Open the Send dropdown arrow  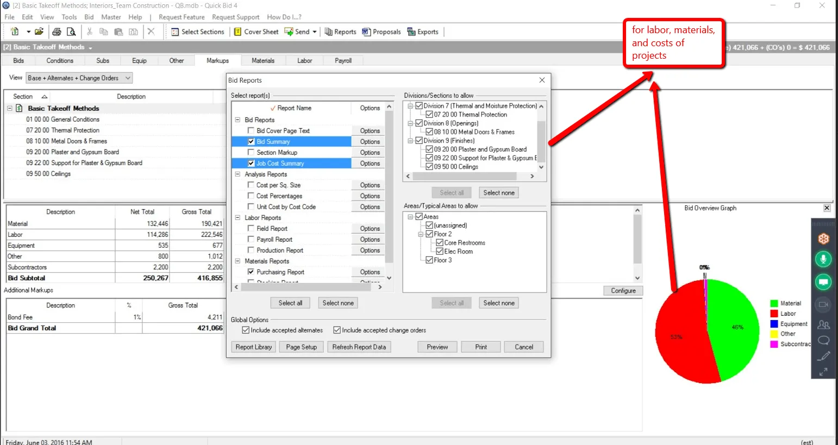[314, 32]
